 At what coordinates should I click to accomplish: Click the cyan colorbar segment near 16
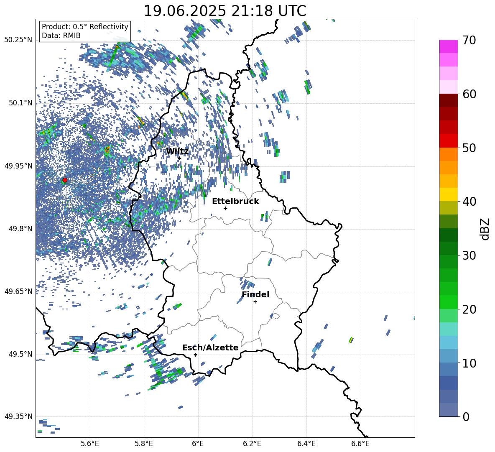[x=448, y=329]
